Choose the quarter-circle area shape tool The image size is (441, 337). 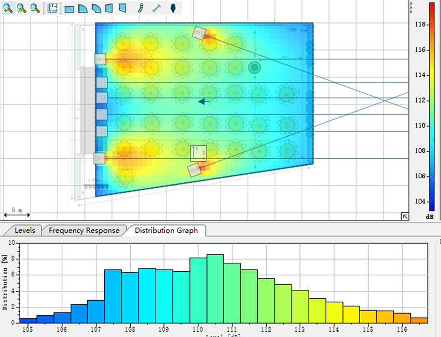82,9
